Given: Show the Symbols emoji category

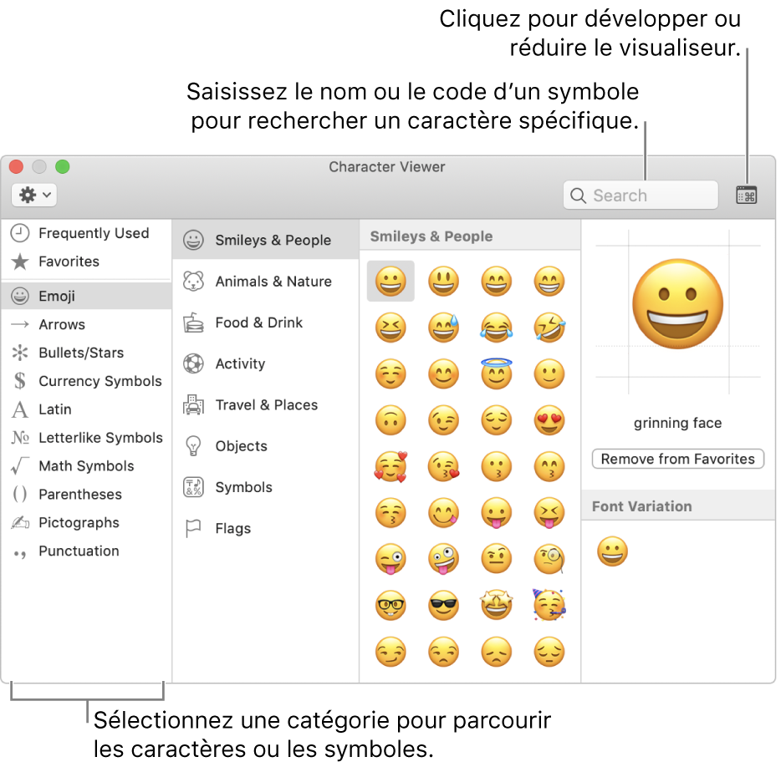Looking at the screenshot, I should click(243, 487).
